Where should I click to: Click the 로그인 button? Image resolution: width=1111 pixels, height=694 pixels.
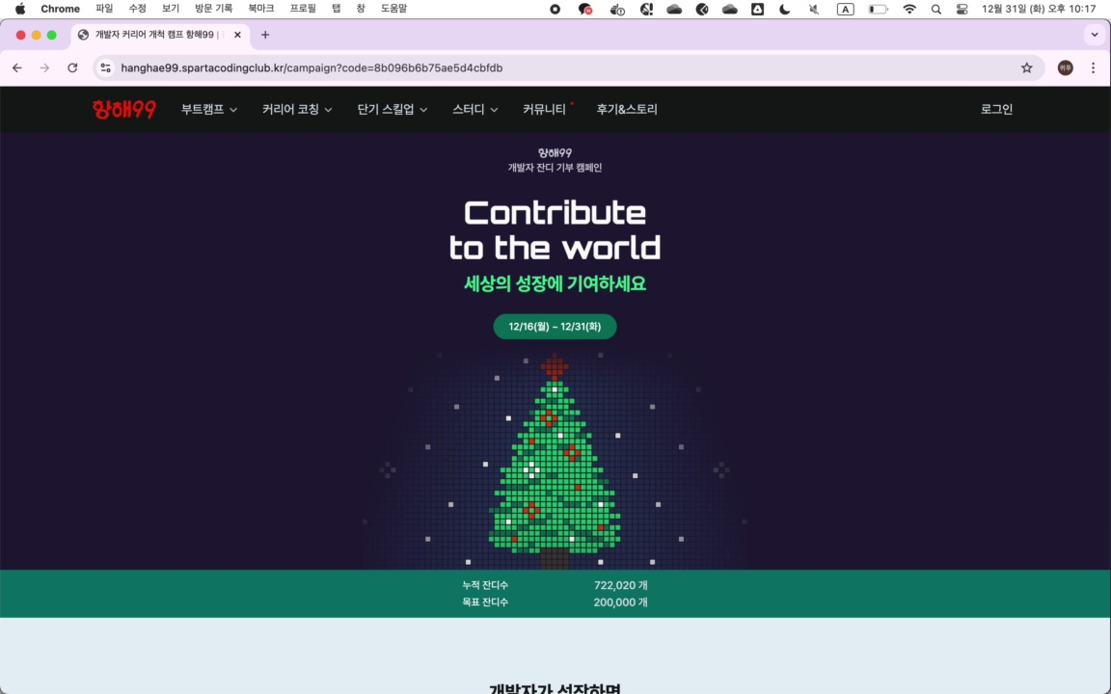(x=997, y=109)
